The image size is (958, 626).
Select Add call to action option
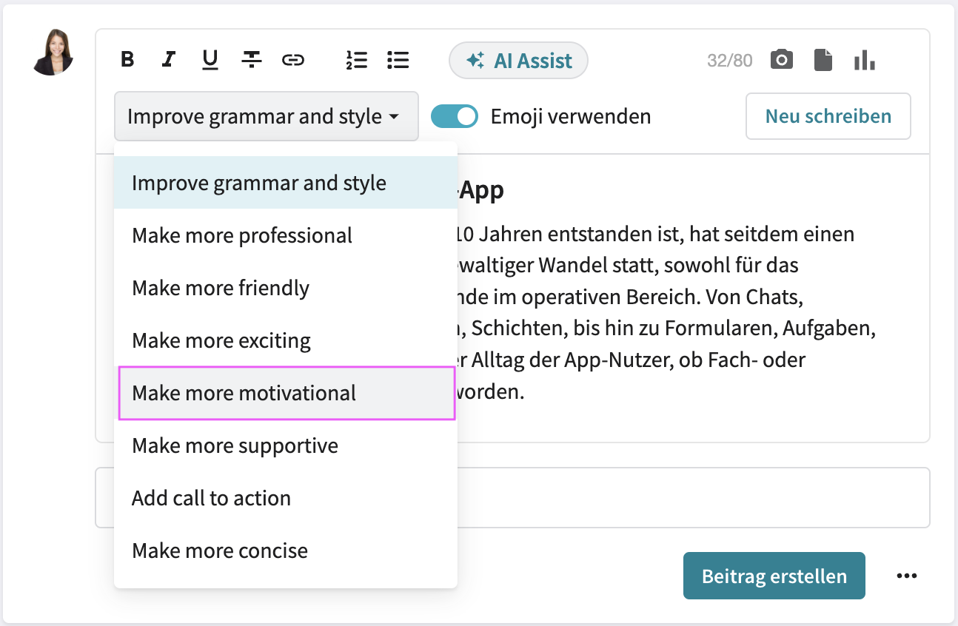tap(211, 498)
